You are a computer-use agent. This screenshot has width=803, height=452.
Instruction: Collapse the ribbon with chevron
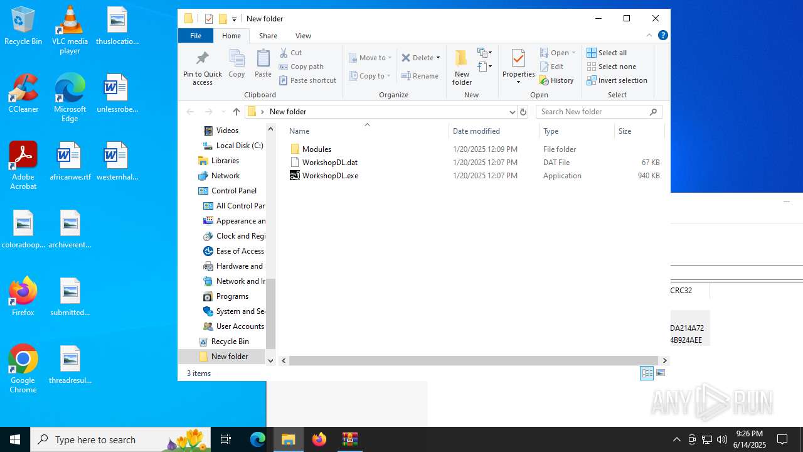point(649,35)
